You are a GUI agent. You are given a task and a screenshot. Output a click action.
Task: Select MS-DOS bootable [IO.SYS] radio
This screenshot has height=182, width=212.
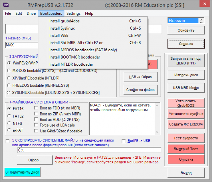(9, 71)
